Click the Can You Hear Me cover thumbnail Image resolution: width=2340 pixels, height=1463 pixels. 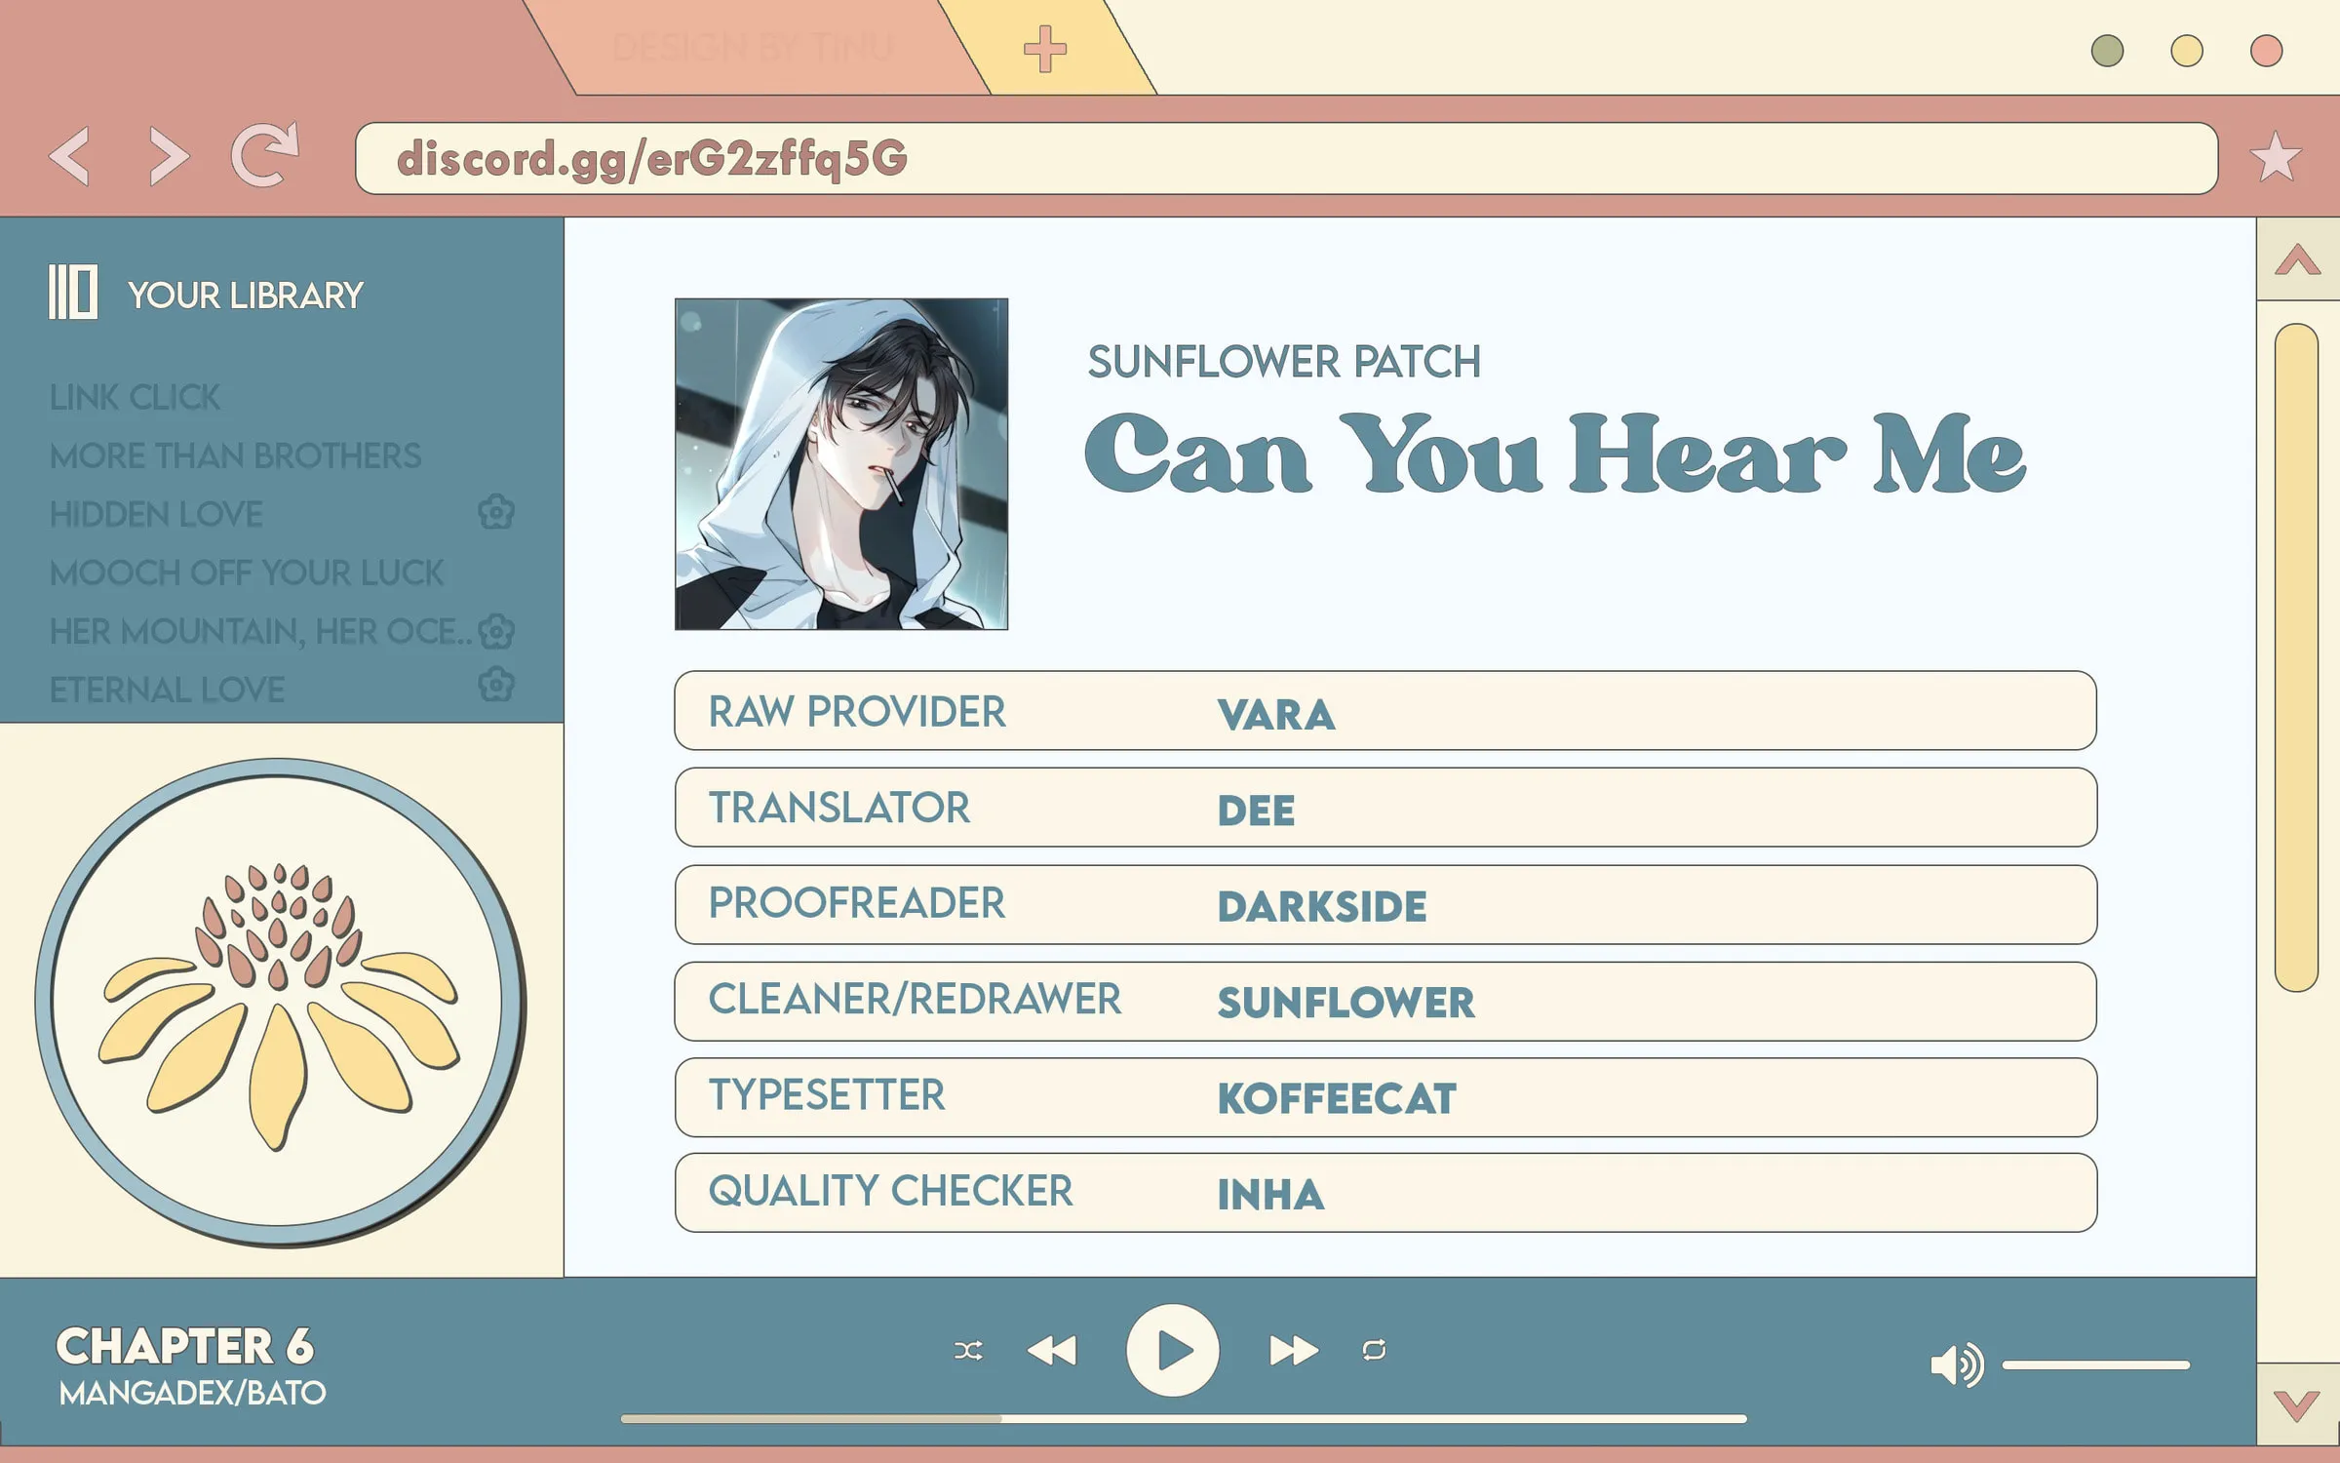coord(841,464)
